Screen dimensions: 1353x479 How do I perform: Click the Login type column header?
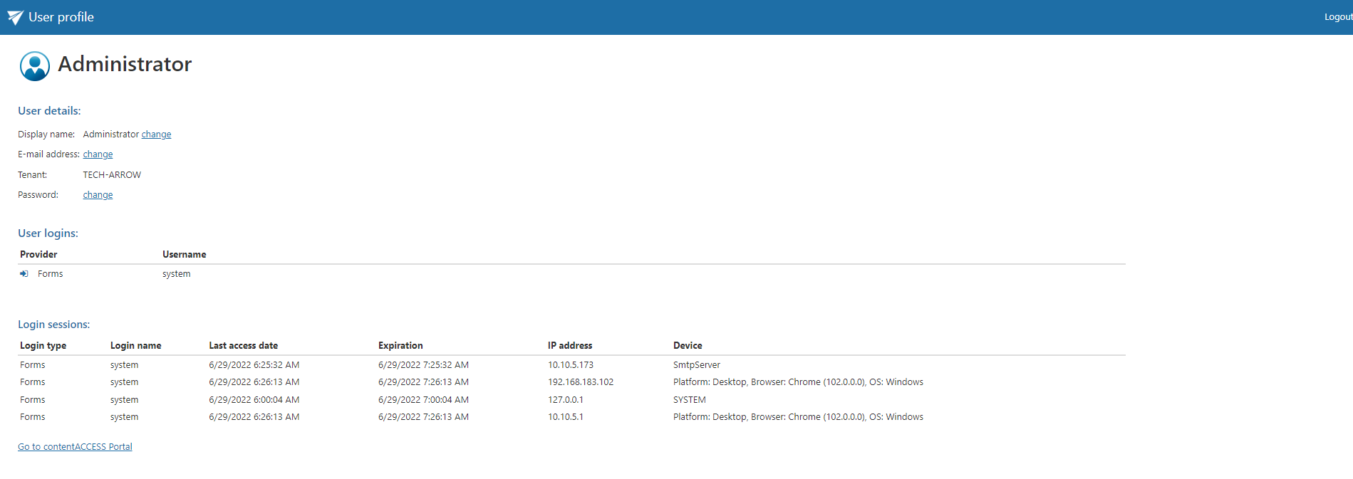(43, 346)
